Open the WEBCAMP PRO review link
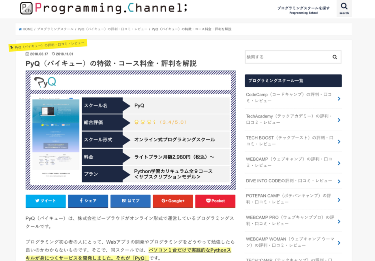Viewport: 375px width, 261px height. (293, 221)
